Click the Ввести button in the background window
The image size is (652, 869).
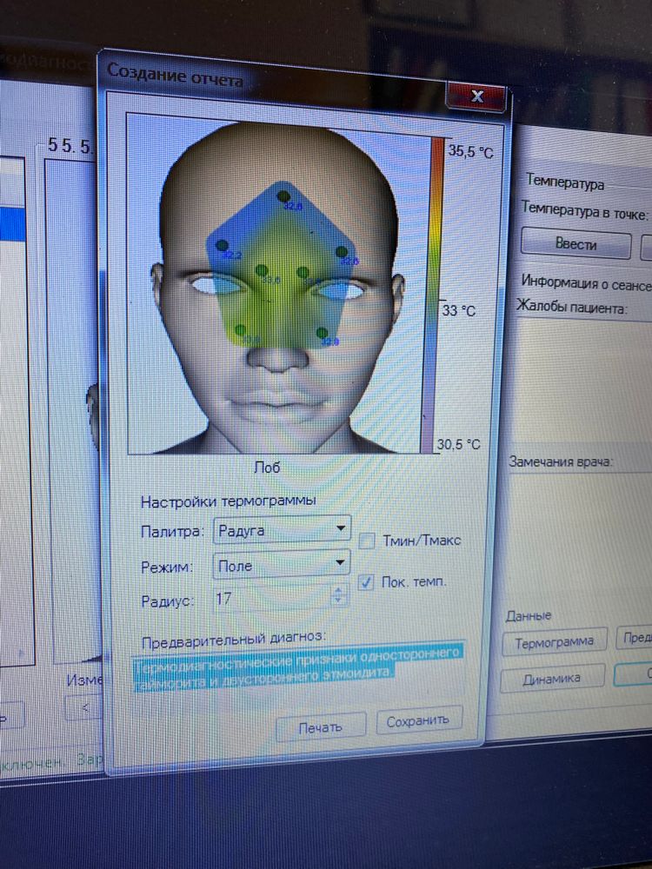pos(575,243)
